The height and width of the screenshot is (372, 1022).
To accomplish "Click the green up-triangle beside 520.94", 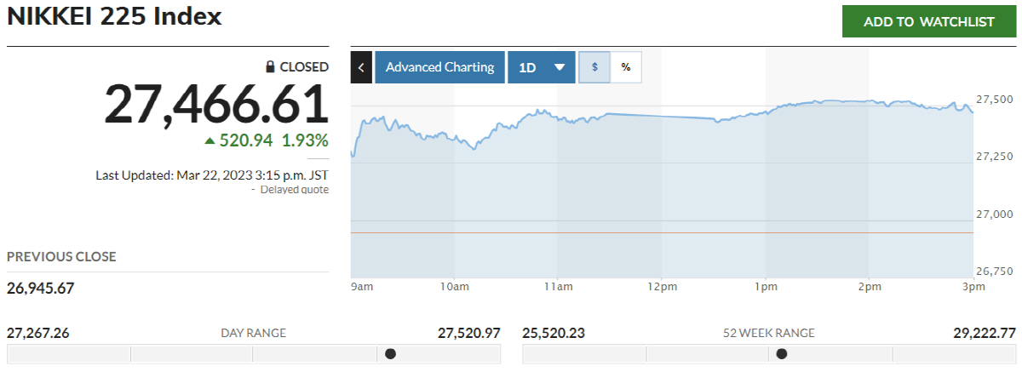I will click(210, 140).
